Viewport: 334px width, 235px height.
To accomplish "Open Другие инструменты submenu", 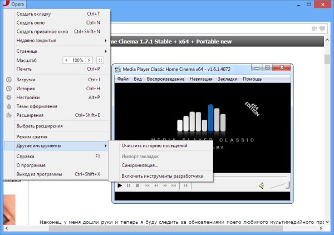I will tap(56, 146).
